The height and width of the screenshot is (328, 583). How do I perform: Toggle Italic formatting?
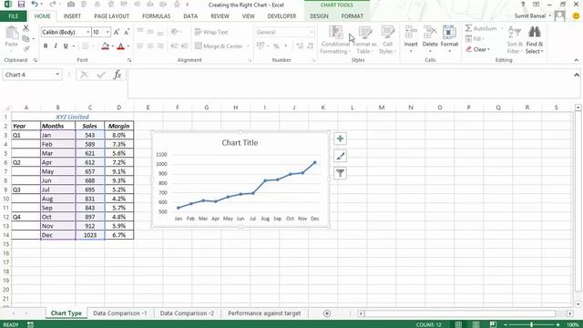[x=56, y=46]
